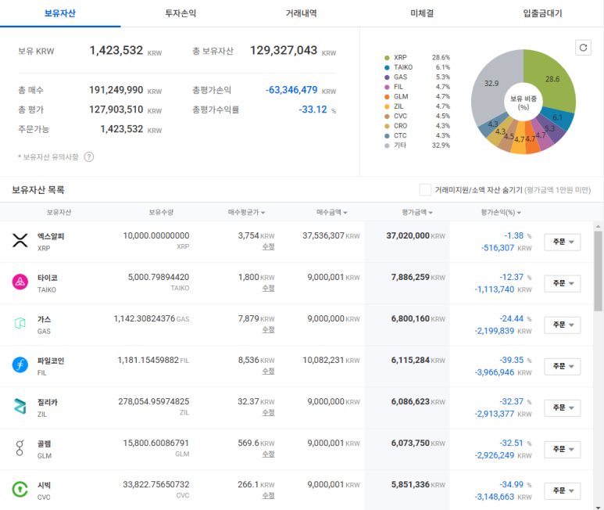Click the 보유수량 column header
604x510 pixels.
(161, 213)
